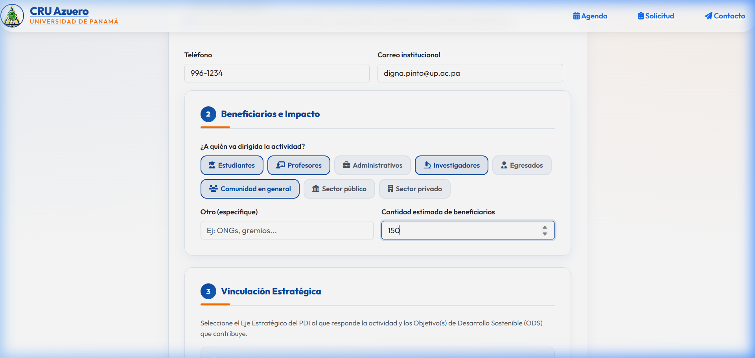
Task: Select the Egresados audience chip
Action: 522,165
